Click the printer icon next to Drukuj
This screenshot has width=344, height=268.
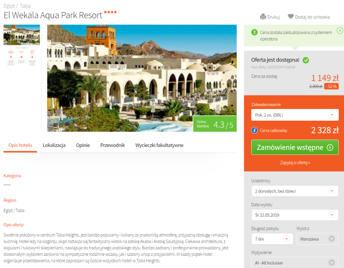[x=263, y=17]
